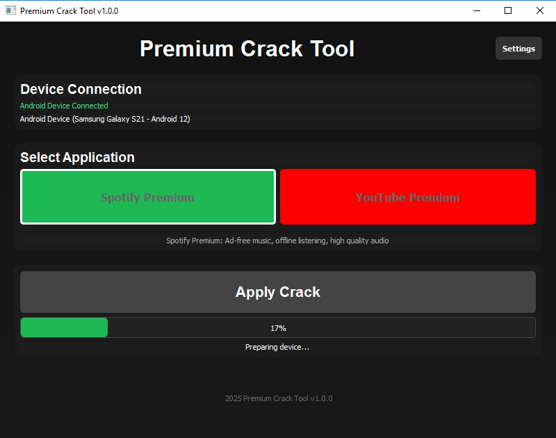Click the 17% progress bar

pos(277,327)
